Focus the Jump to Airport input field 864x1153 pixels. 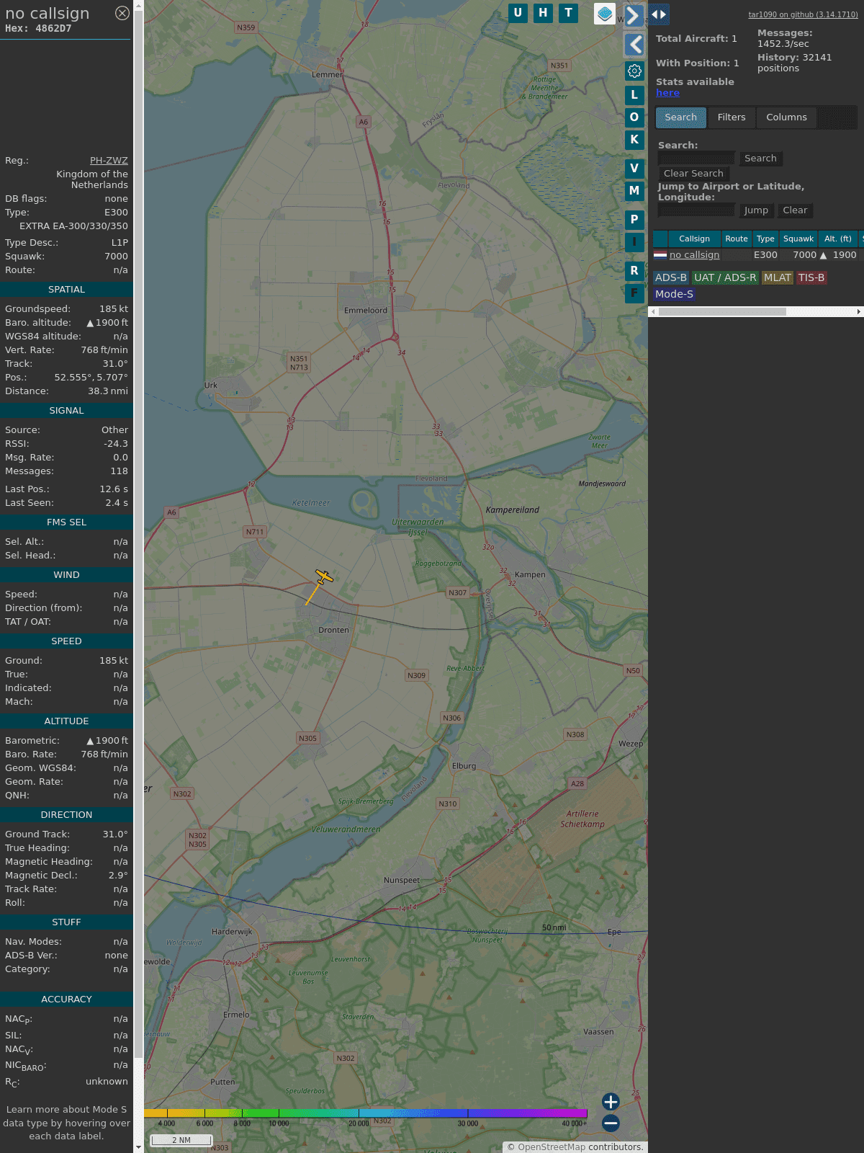pyautogui.click(x=697, y=210)
